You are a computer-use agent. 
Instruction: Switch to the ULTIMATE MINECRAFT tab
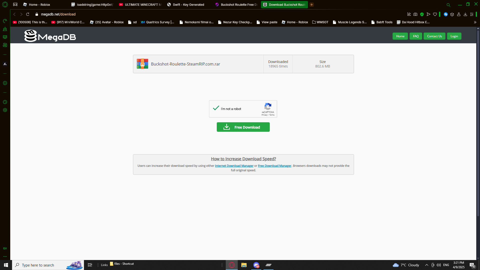tap(140, 4)
